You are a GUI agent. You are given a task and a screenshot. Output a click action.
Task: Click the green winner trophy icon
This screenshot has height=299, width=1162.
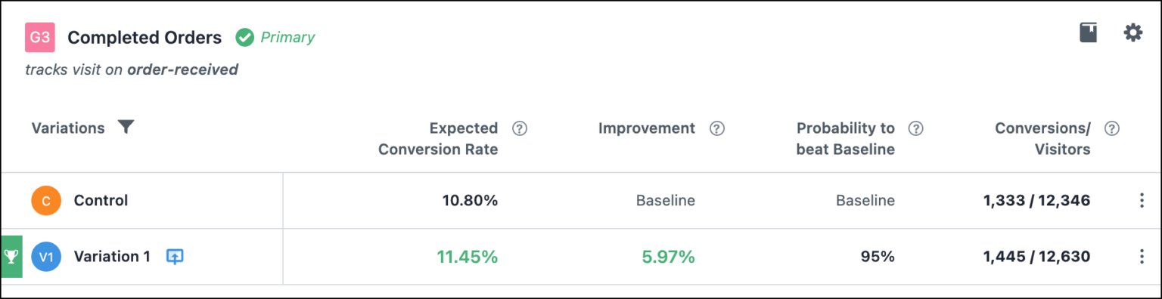tap(11, 257)
